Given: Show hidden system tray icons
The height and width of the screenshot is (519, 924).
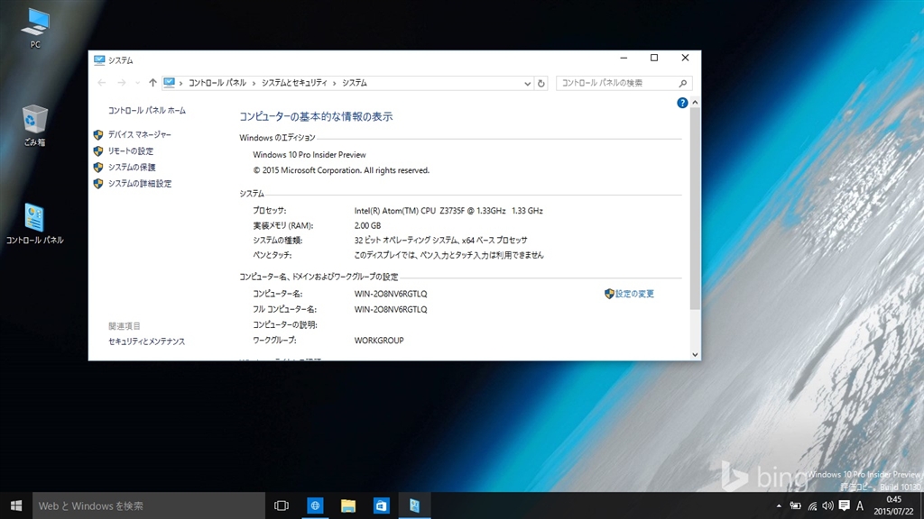Looking at the screenshot, I should pos(779,505).
